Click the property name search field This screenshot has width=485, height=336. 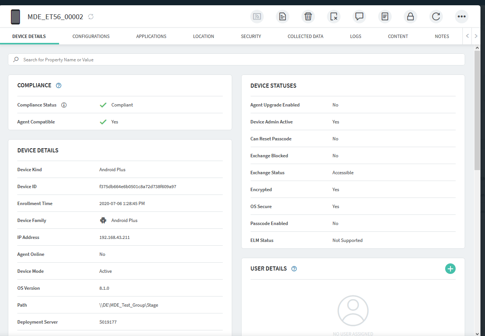tap(236, 59)
